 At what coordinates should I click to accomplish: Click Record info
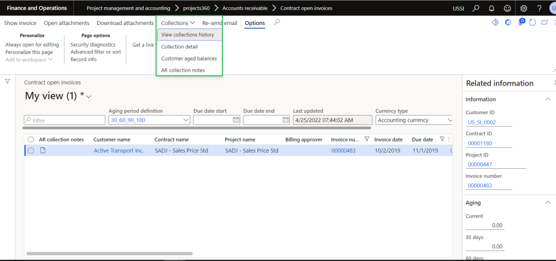coord(83,59)
